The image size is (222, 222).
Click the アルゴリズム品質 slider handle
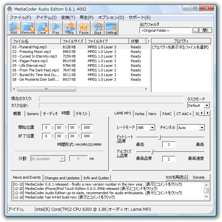coord(152,152)
